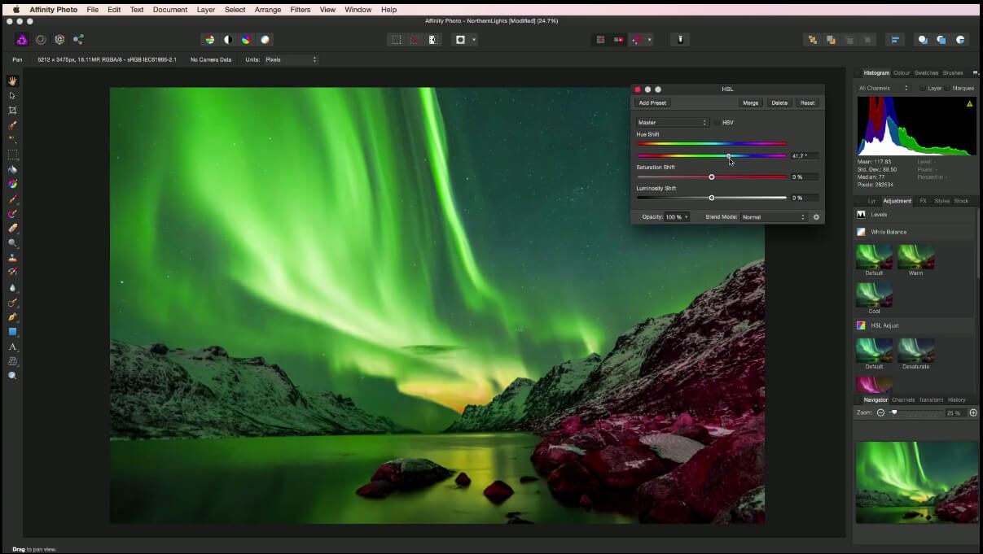Select the Erase Brush tool
983x554 pixels.
(12, 229)
